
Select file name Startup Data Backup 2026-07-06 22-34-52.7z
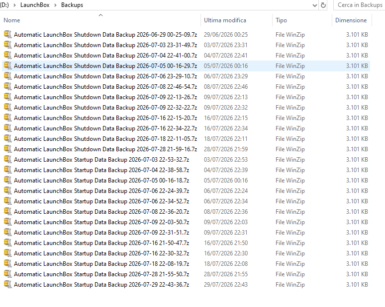point(101,201)
